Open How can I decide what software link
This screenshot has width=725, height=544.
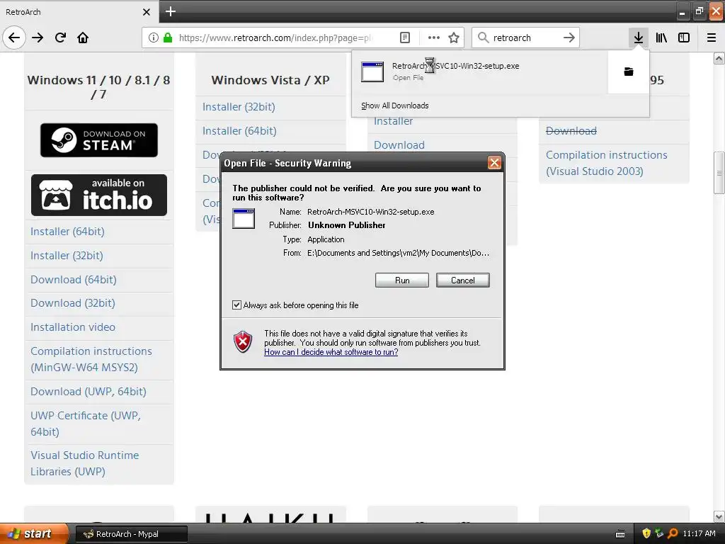click(x=331, y=352)
